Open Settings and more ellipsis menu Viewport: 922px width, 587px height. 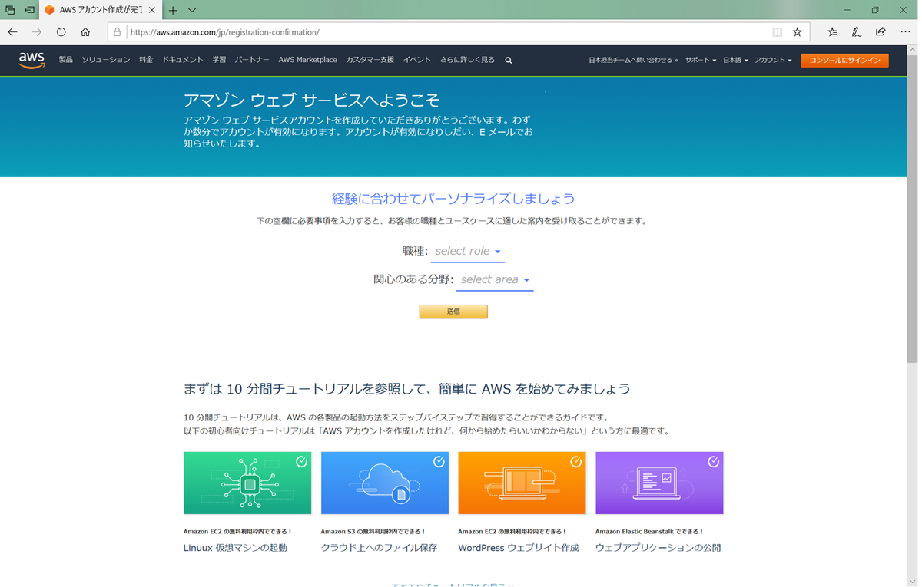905,32
